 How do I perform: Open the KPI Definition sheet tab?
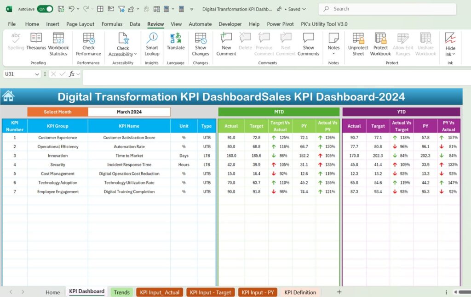300,292
